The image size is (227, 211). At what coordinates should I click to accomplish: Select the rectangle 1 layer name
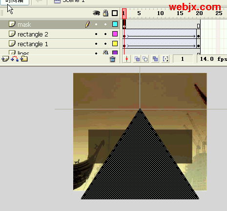33,44
